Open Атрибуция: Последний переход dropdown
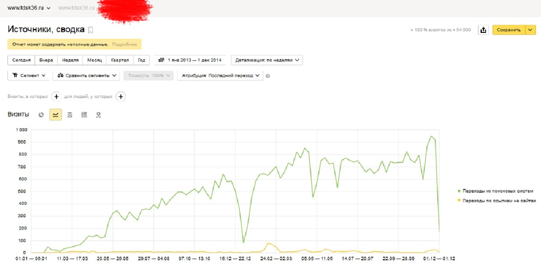The width and height of the screenshot is (541, 263). pos(220,76)
